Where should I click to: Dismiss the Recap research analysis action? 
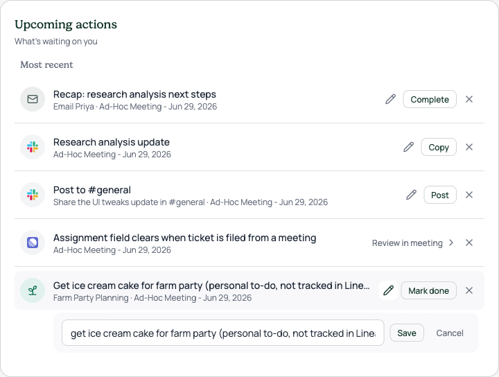pyautogui.click(x=469, y=99)
